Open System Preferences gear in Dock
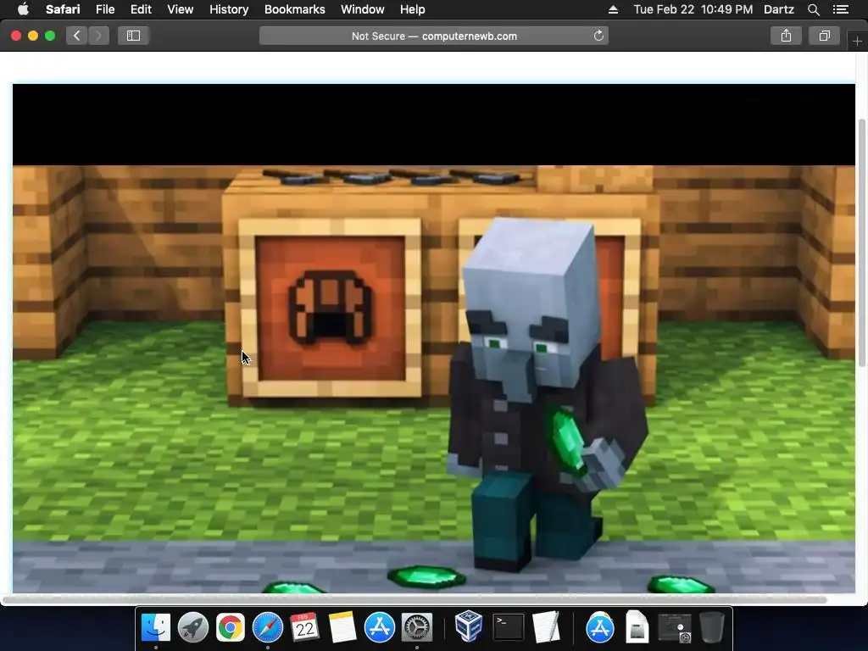The image size is (868, 651). pyautogui.click(x=417, y=627)
